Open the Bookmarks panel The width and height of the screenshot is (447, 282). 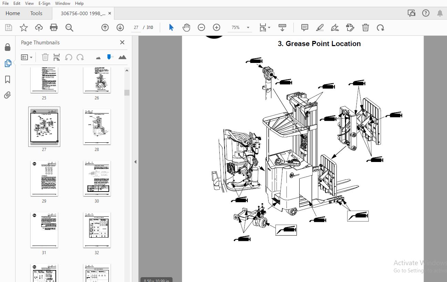tap(8, 79)
